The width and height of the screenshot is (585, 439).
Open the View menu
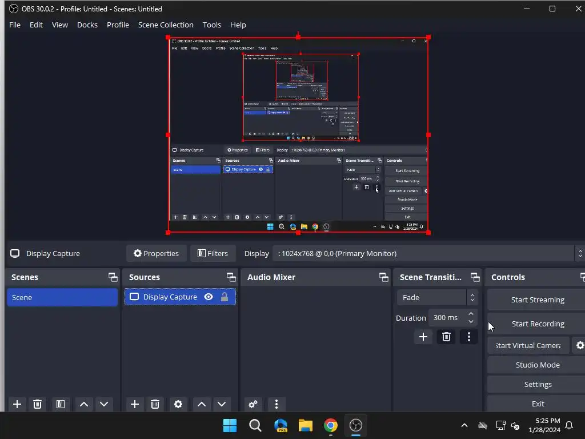pyautogui.click(x=59, y=25)
